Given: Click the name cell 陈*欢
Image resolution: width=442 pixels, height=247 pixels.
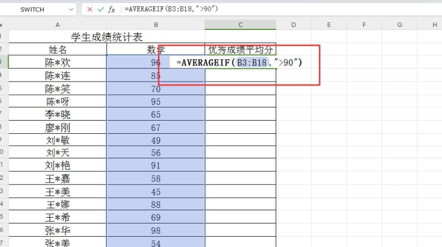Looking at the screenshot, I should click(58, 63).
